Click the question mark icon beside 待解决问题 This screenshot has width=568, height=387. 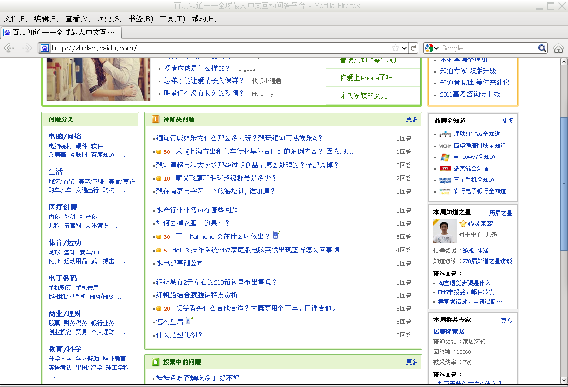coord(155,119)
